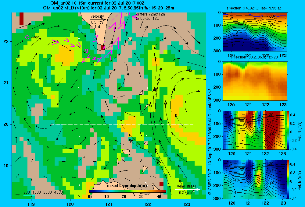
Task: Click the 40 tick on mixed-layer color bar
Action: click(159, 197)
